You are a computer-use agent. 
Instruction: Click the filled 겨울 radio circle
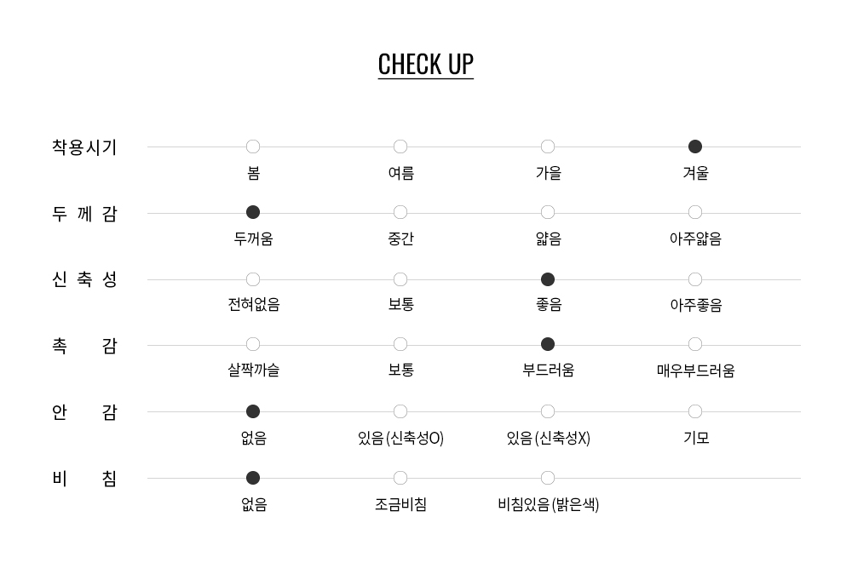click(x=695, y=146)
